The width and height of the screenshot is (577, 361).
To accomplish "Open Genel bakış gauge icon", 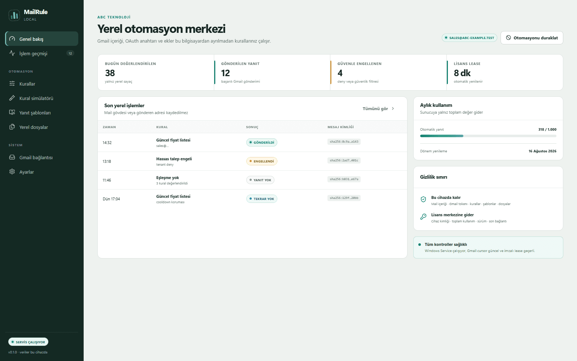I will coord(12,39).
